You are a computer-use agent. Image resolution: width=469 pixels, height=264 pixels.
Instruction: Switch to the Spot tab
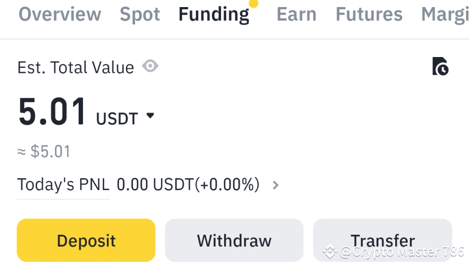click(x=140, y=15)
